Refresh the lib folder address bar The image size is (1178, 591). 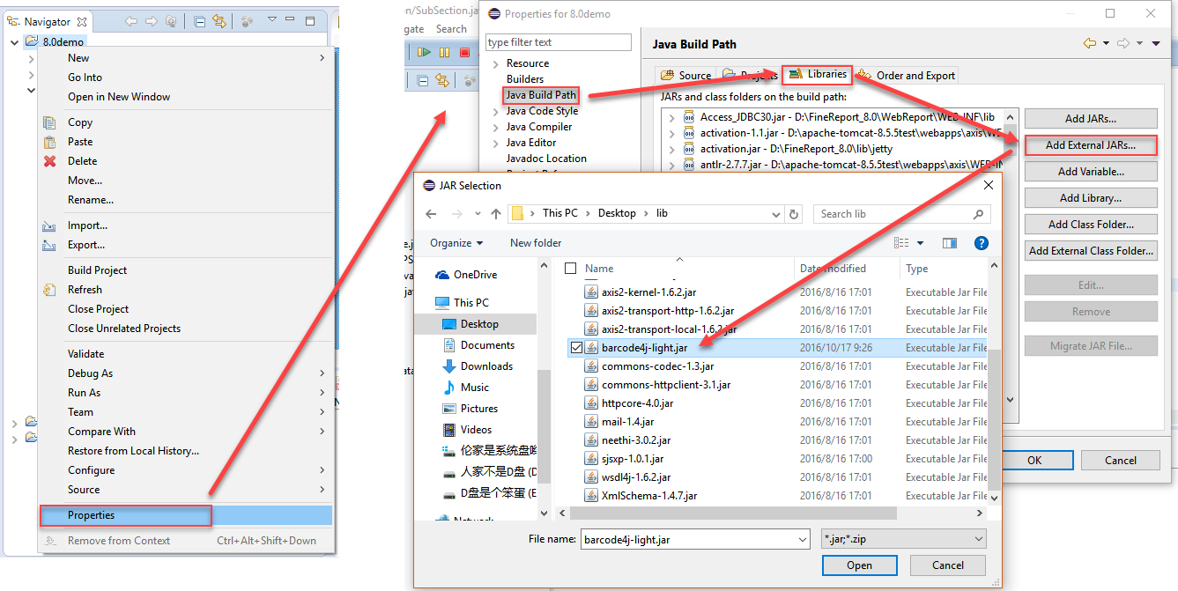pyautogui.click(x=795, y=214)
